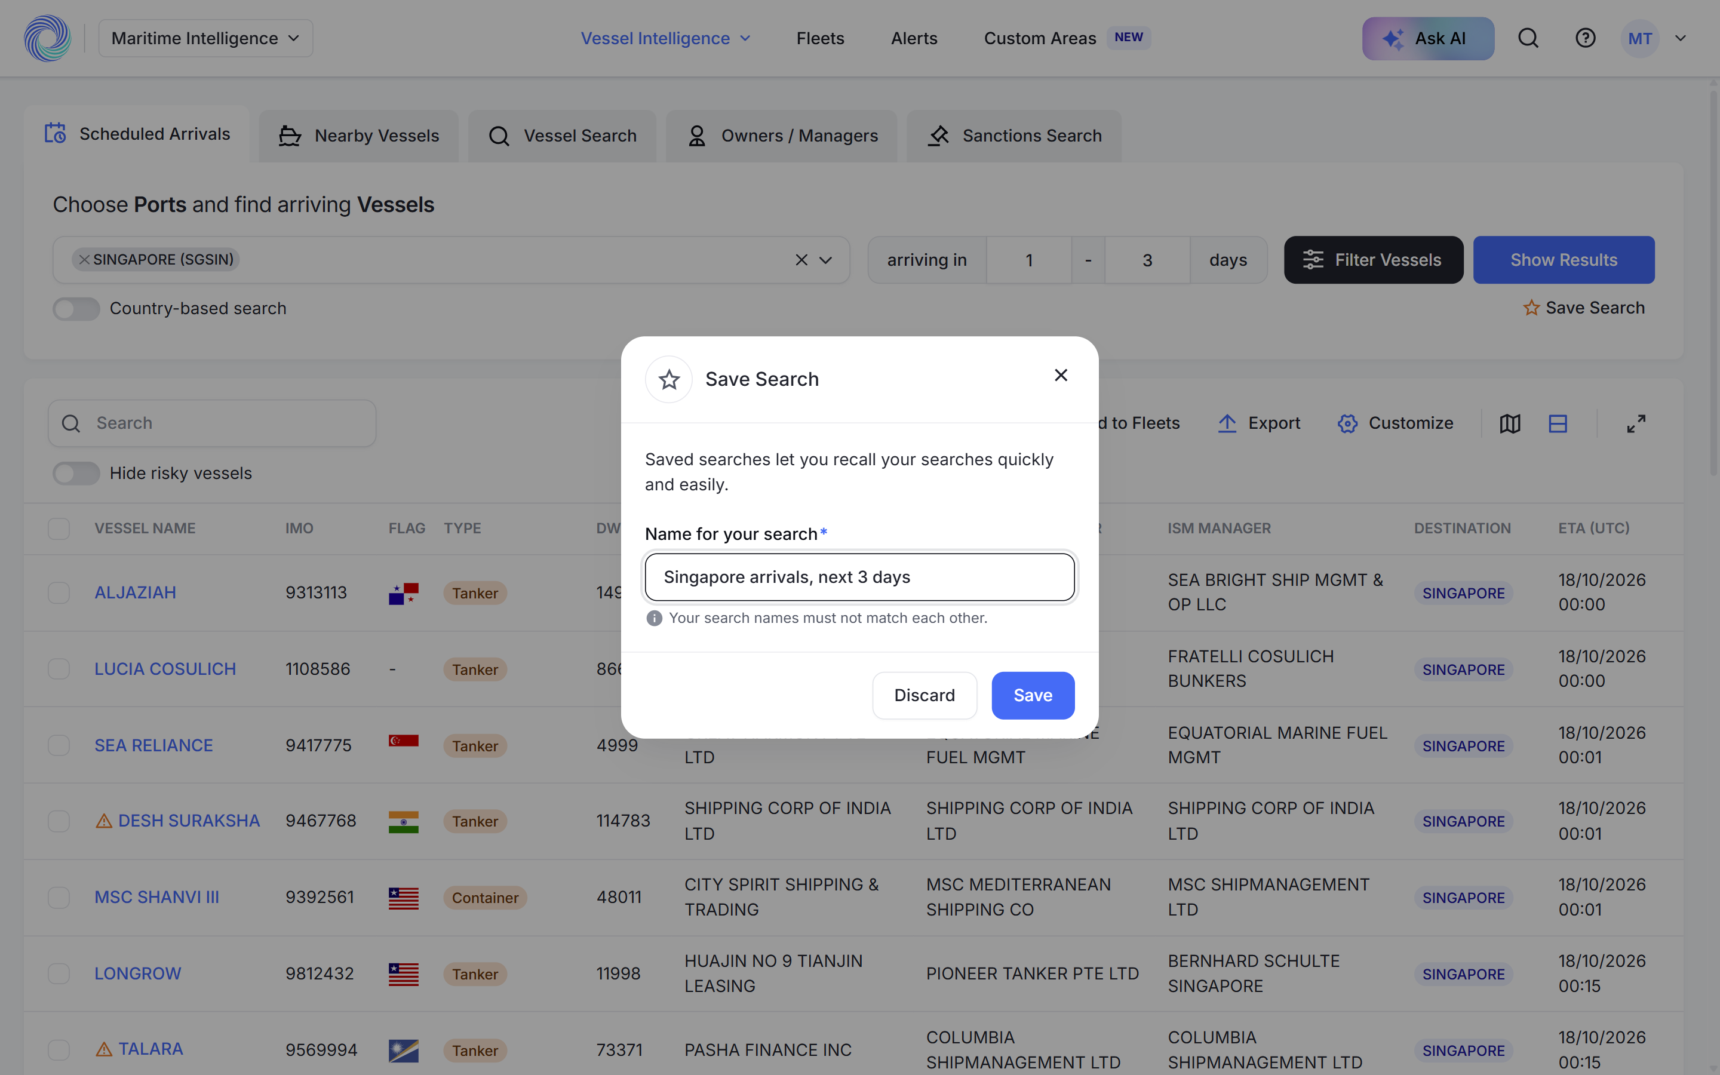
Task: Check the MSC SHANVI III row checkbox
Action: pyautogui.click(x=59, y=897)
